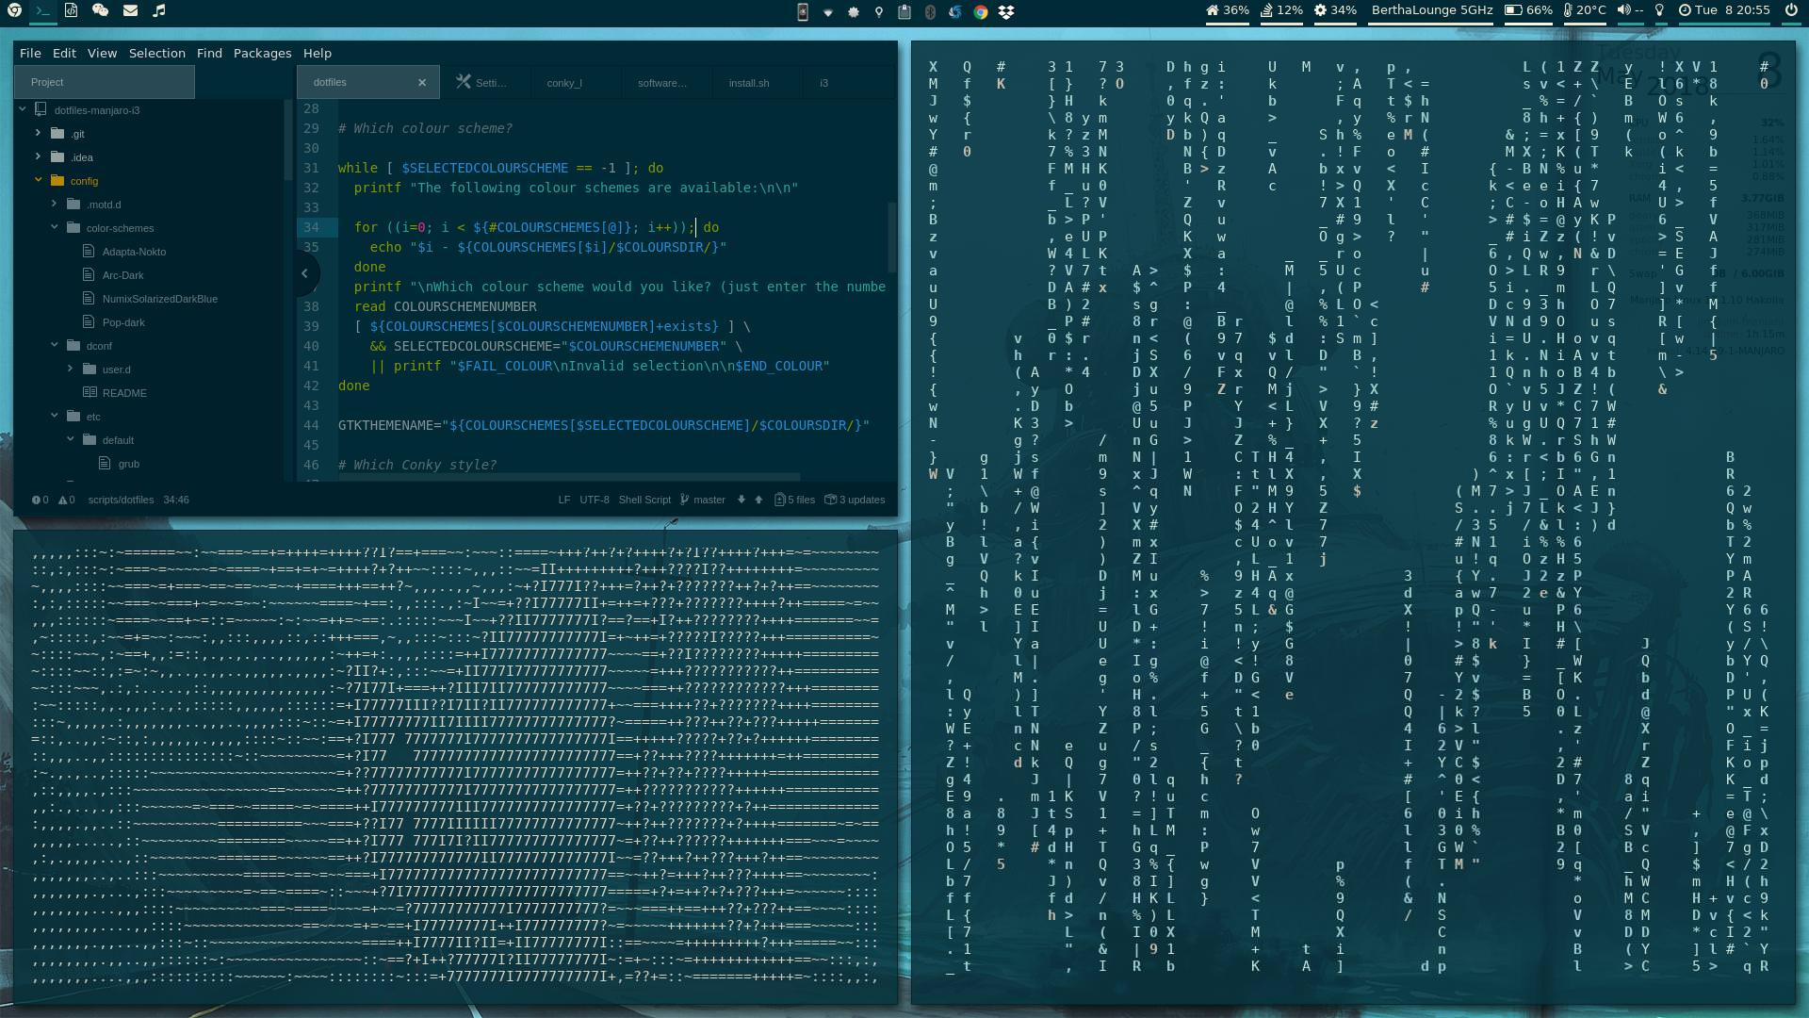The width and height of the screenshot is (1809, 1018).
Task: Open the mail icon in the top bar
Action: pyautogui.click(x=130, y=10)
